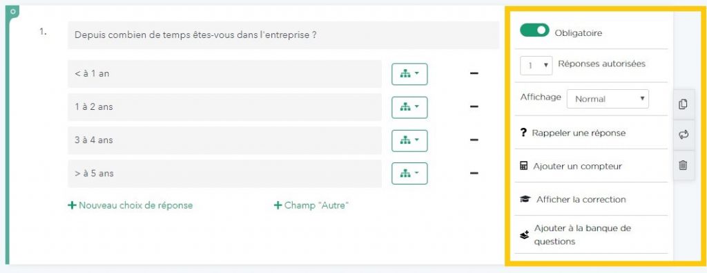Click the Nouveau choix de réponse link
This screenshot has width=707, height=273.
[130, 205]
